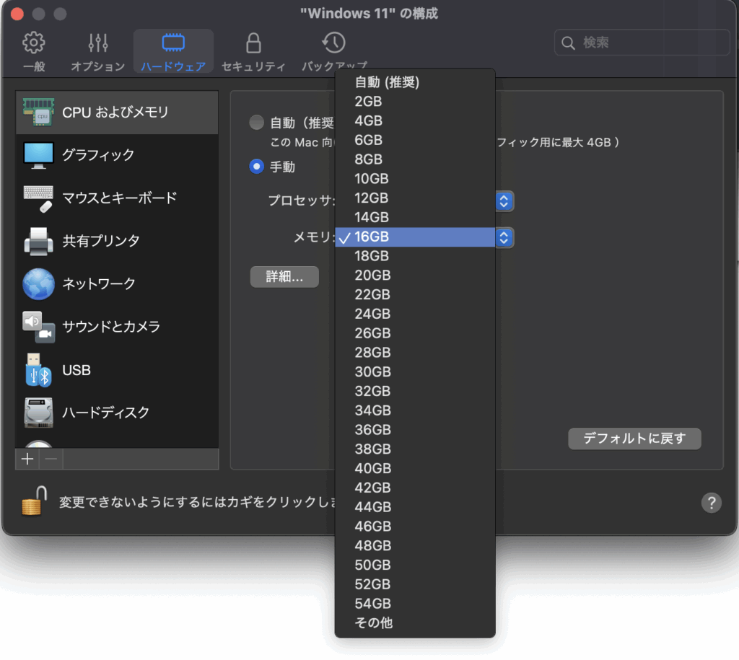This screenshot has width=739, height=660.
Task: Open ネットワーク globe icon
Action: pos(39,283)
